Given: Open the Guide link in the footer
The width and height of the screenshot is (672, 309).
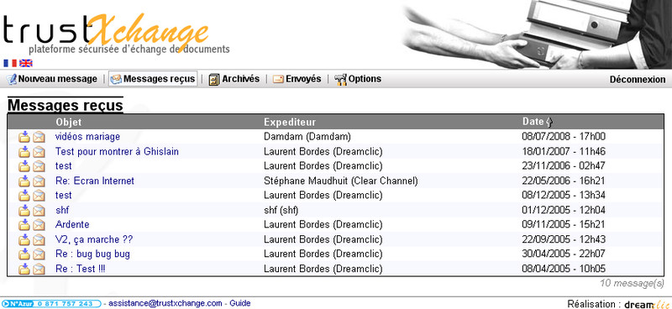Looking at the screenshot, I should tap(240, 303).
